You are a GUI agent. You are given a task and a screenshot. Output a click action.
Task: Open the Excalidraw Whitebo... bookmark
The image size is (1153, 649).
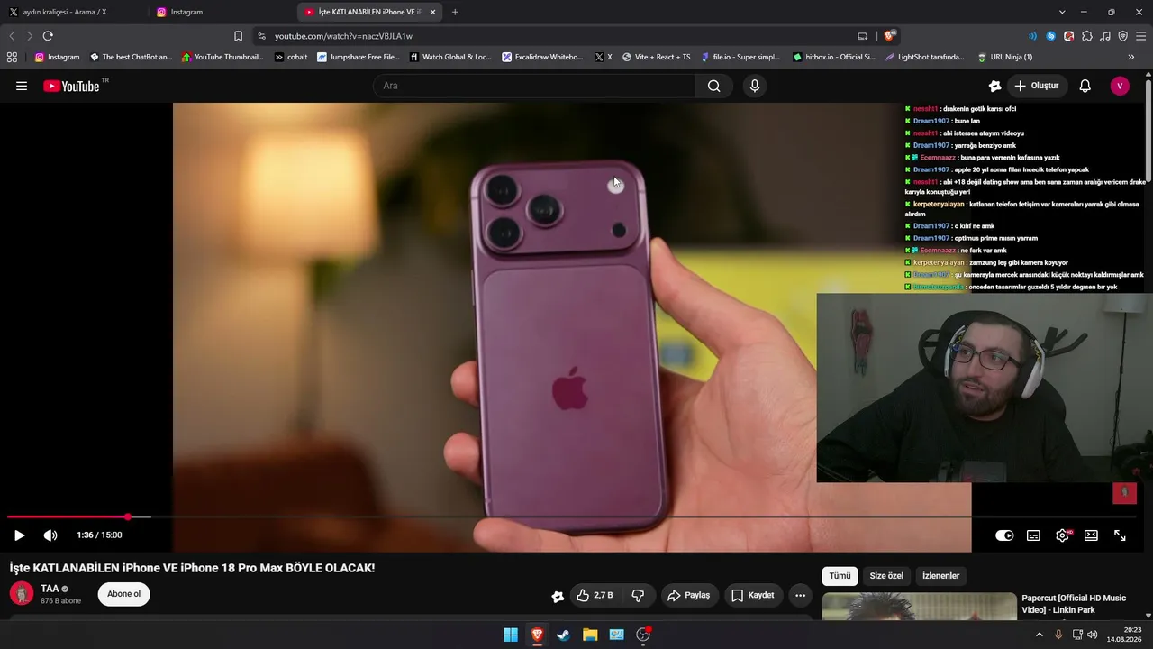click(x=542, y=57)
